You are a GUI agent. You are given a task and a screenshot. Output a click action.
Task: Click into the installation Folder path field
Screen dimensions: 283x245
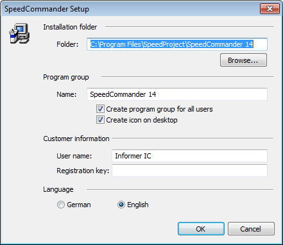pos(177,44)
